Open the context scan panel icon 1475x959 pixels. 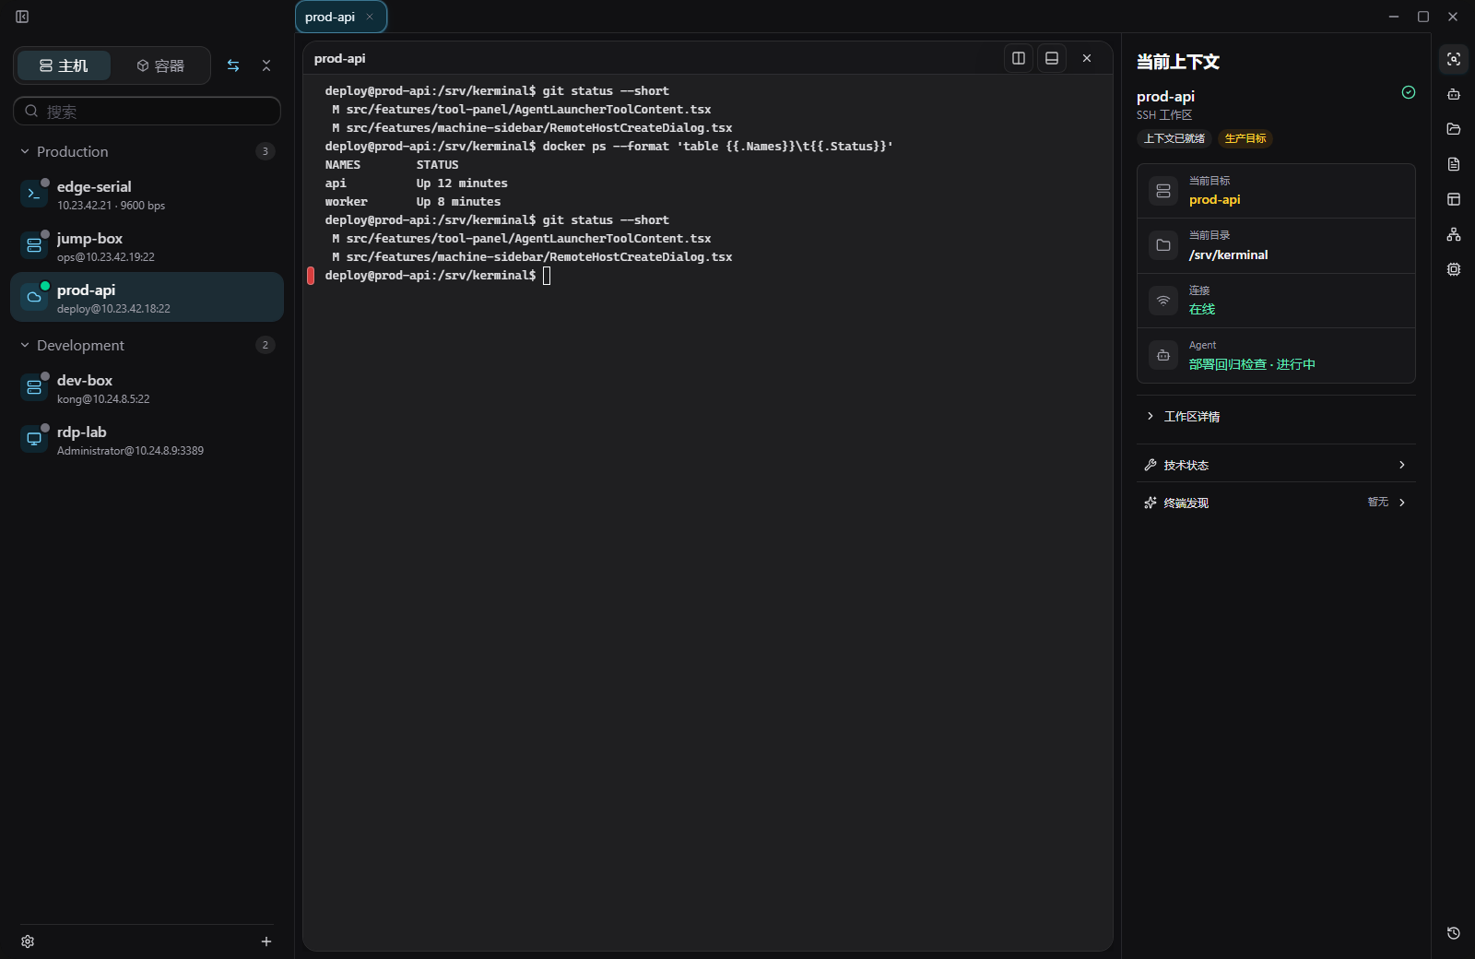click(x=1454, y=59)
